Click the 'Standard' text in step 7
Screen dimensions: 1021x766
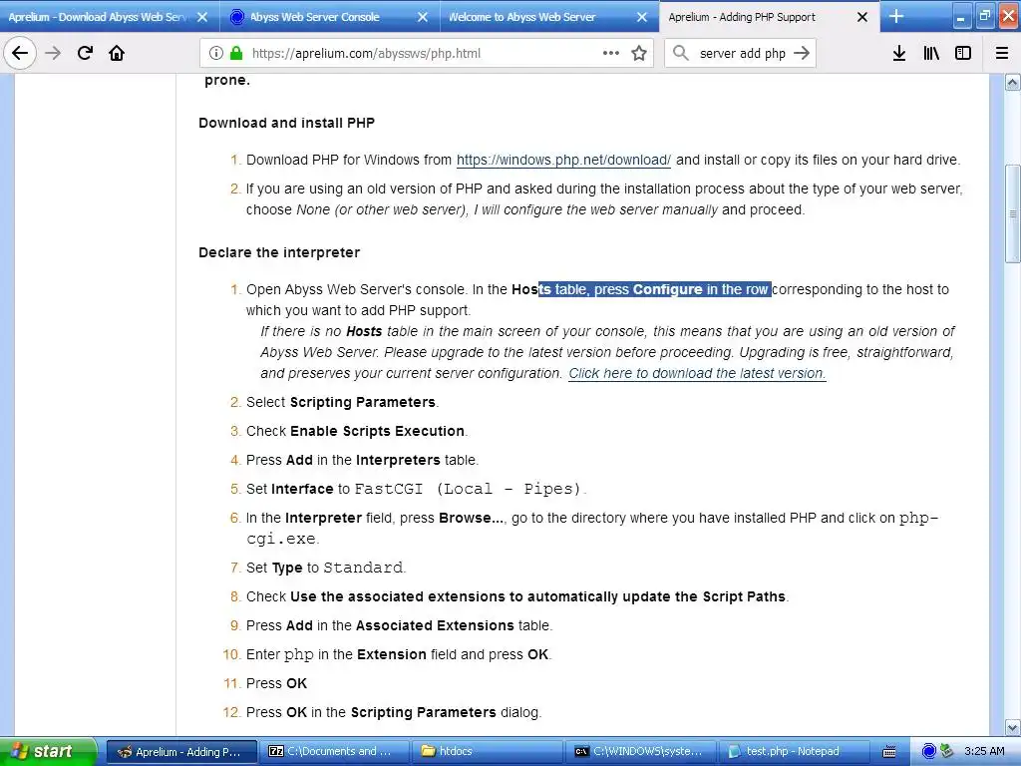point(363,568)
